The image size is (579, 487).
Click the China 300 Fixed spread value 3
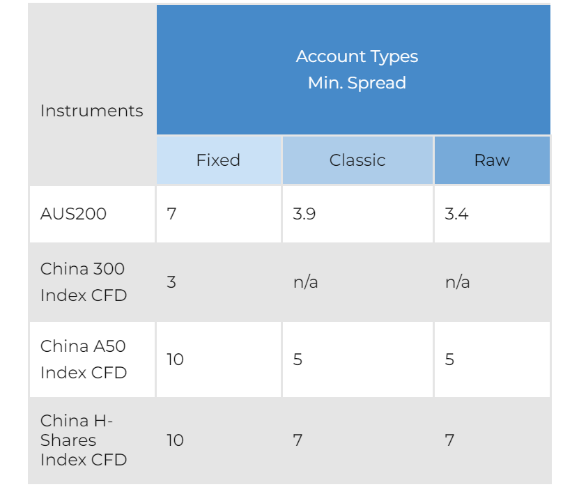tap(171, 282)
